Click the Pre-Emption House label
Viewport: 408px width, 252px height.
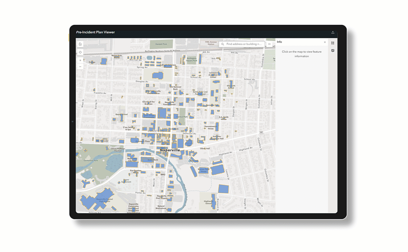point(135,171)
